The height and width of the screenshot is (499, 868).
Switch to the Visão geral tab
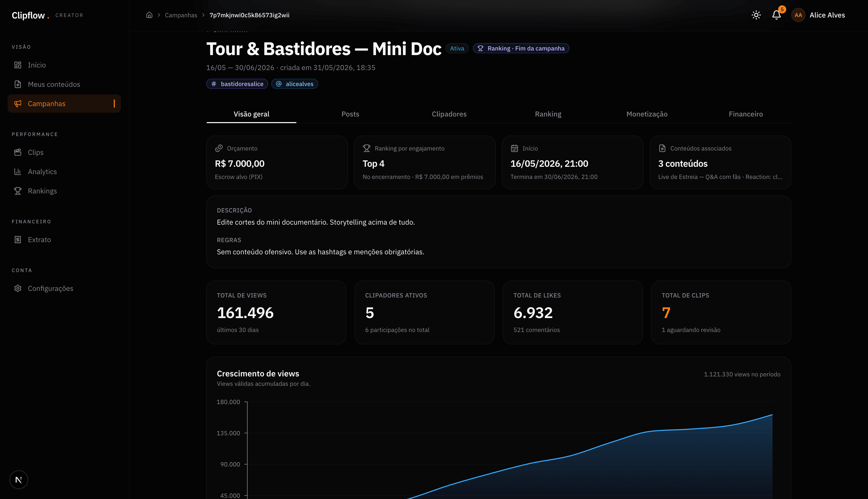tap(251, 114)
